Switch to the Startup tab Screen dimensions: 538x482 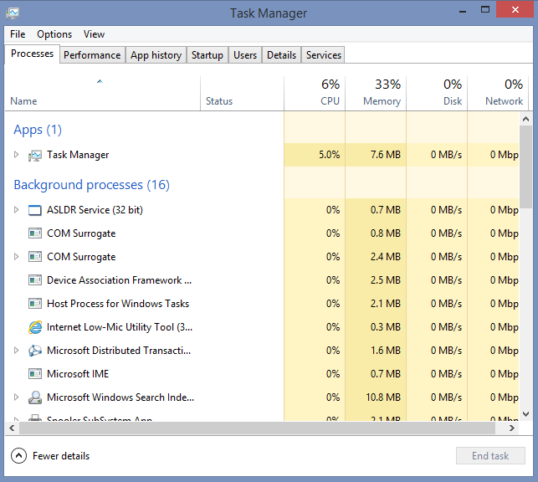[208, 55]
